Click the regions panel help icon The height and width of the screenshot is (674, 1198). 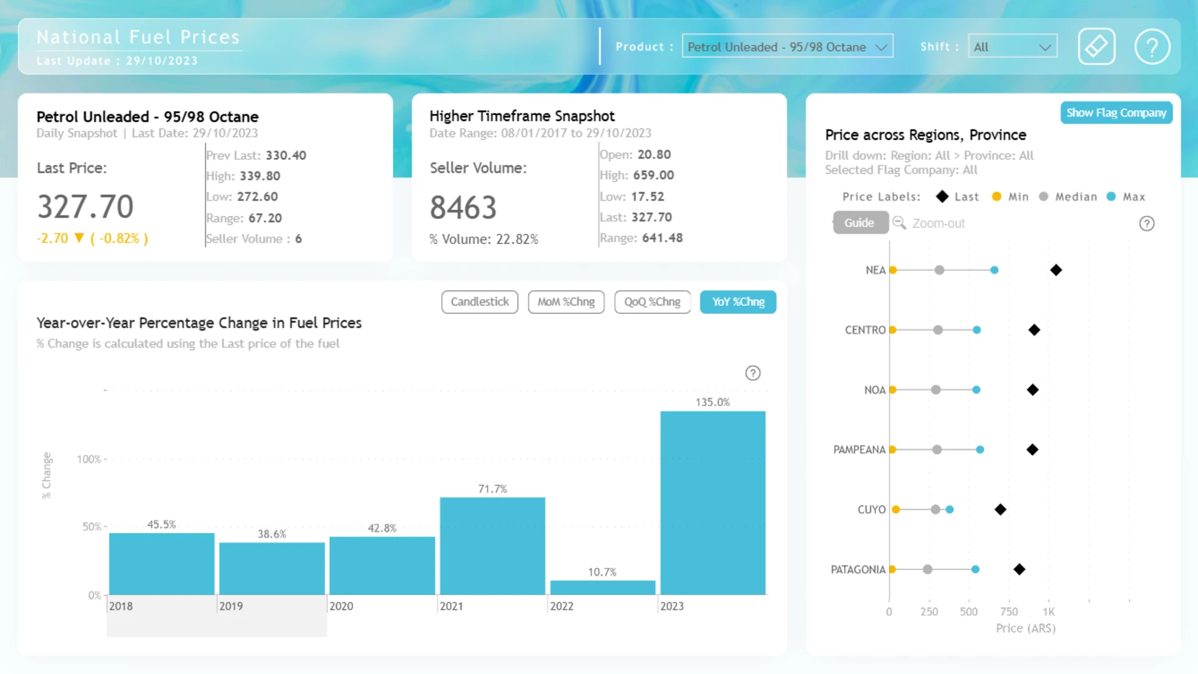1146,223
